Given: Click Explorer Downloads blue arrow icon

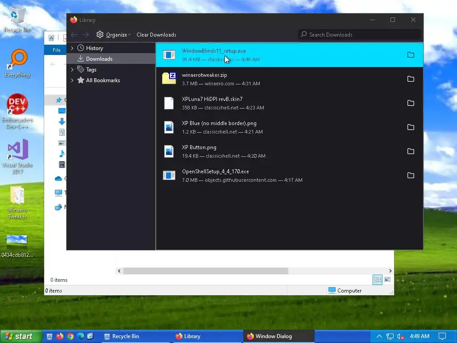Looking at the screenshot, I should click(62, 121).
